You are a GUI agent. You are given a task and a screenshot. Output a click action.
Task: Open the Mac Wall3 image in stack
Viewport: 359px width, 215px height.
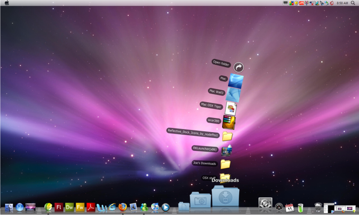[233, 95]
